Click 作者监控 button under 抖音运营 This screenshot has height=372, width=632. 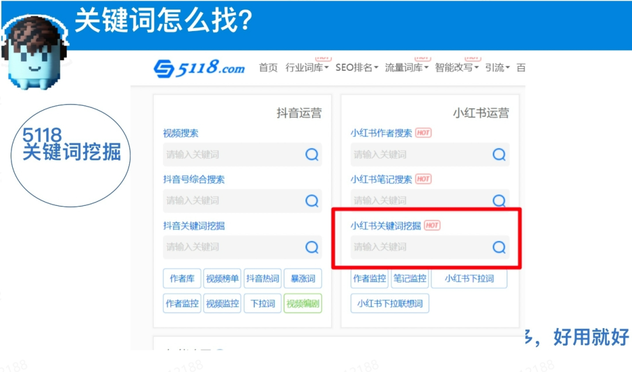tap(182, 304)
